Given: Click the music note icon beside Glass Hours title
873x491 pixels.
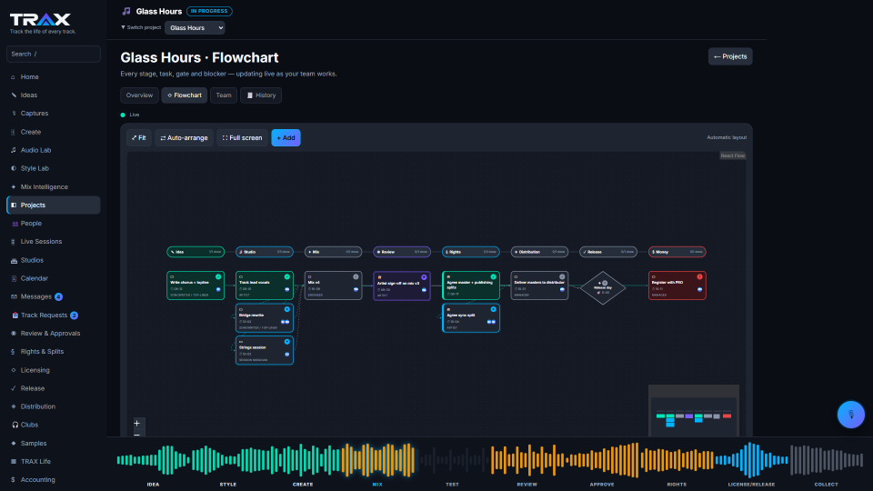Looking at the screenshot, I should [126, 11].
